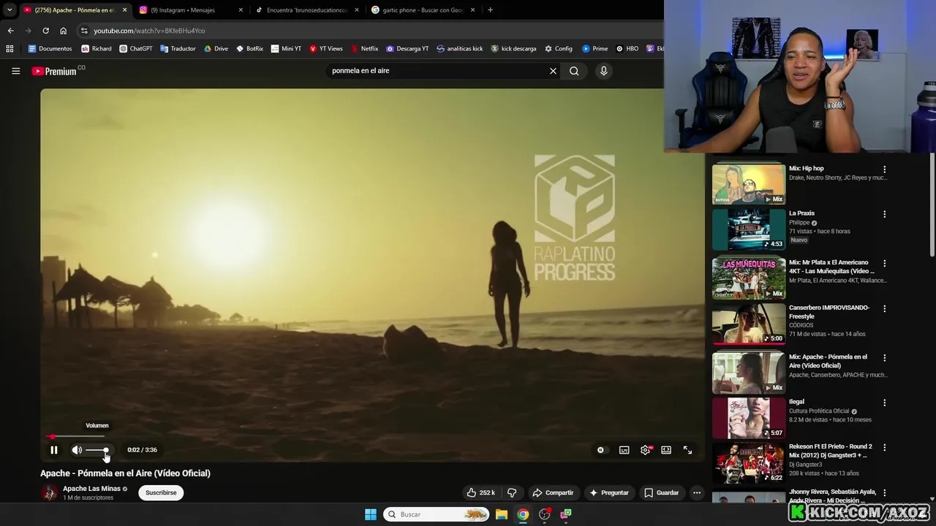Pause the video playback
936x526 pixels.
click(x=53, y=450)
